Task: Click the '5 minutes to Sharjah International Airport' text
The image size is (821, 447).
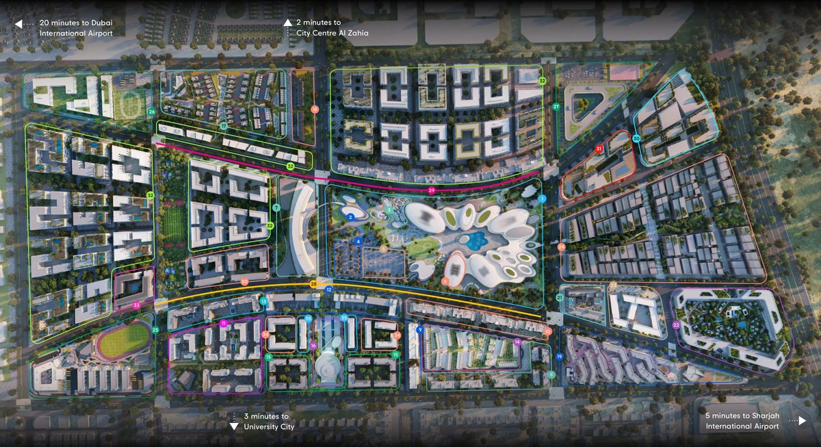Action: (x=742, y=421)
